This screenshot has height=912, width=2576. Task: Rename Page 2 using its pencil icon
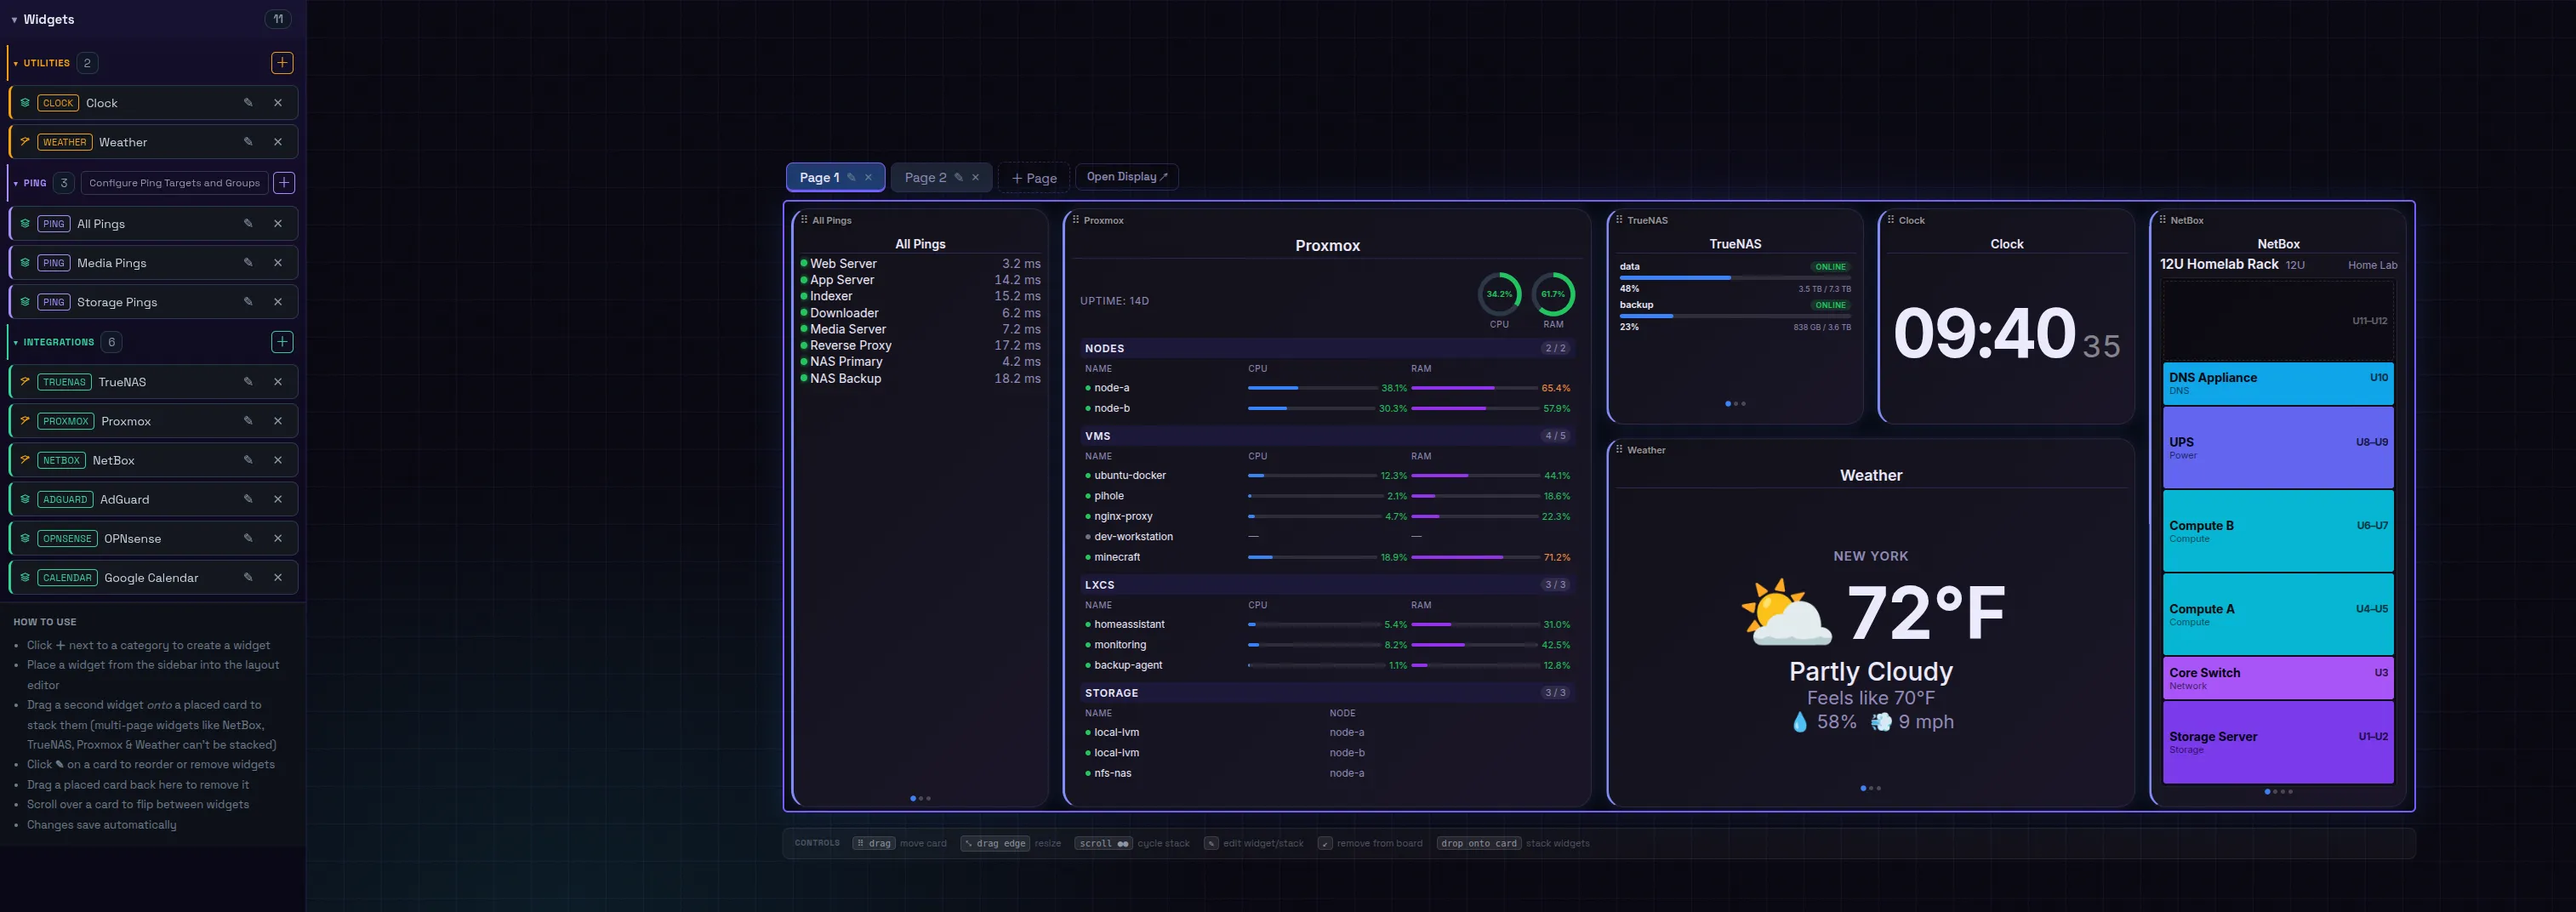(x=958, y=178)
